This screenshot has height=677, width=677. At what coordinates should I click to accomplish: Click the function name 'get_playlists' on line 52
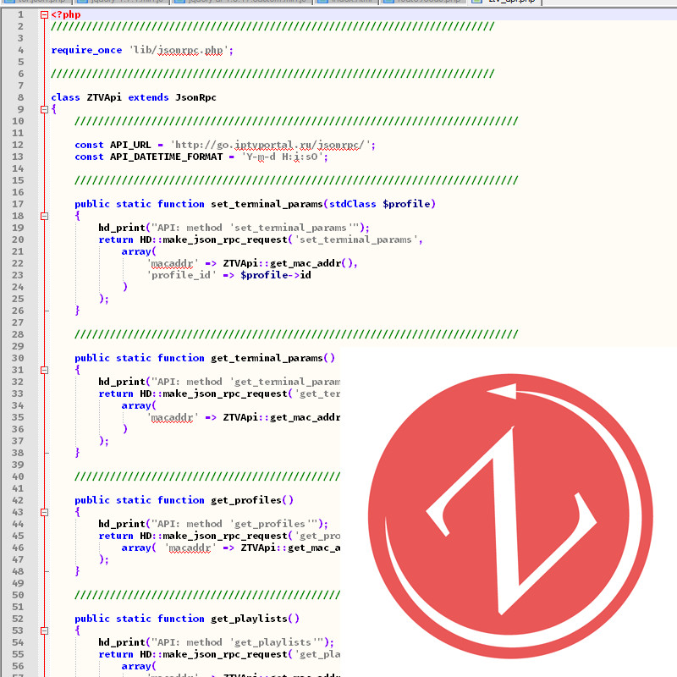pos(249,619)
